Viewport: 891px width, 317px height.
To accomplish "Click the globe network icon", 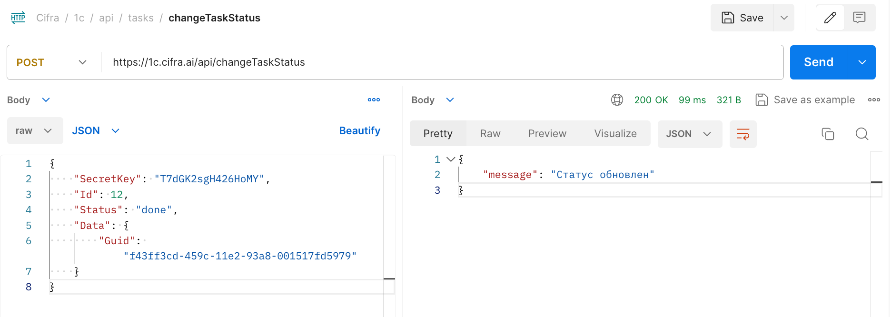I will point(617,100).
